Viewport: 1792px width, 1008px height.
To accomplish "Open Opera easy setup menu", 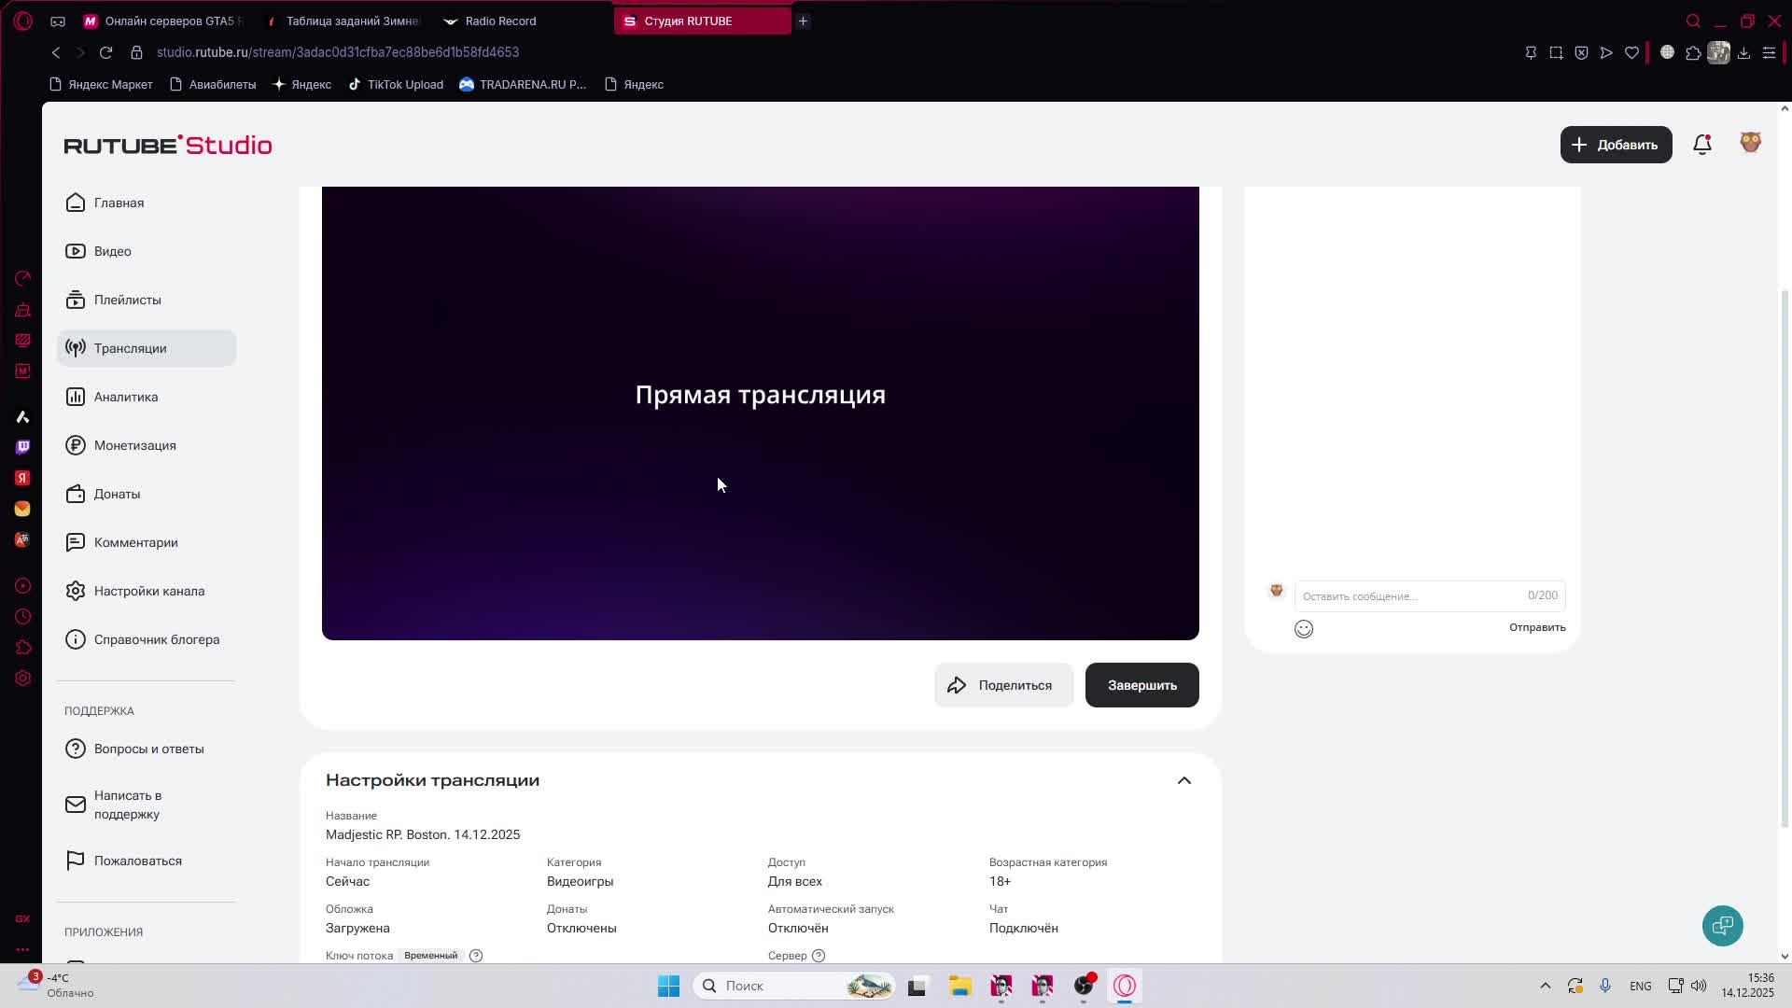I will [1769, 53].
